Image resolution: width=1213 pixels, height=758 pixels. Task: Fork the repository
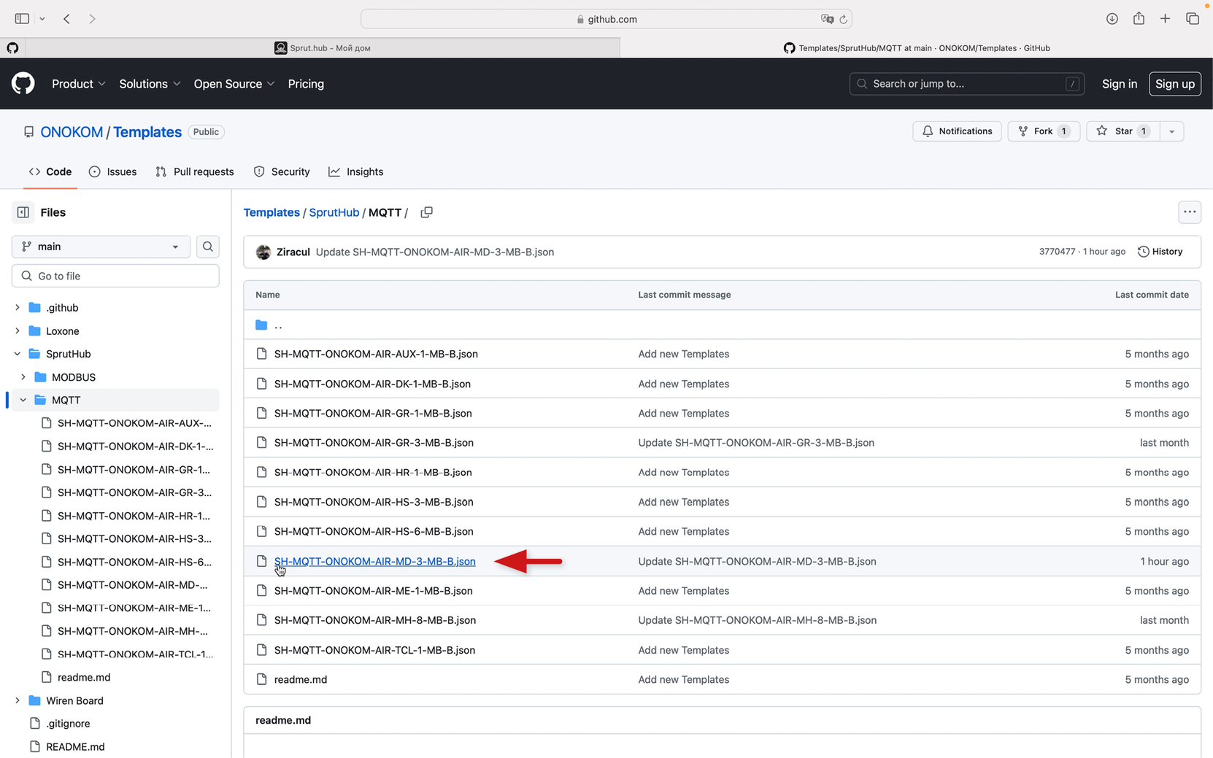tap(1043, 131)
